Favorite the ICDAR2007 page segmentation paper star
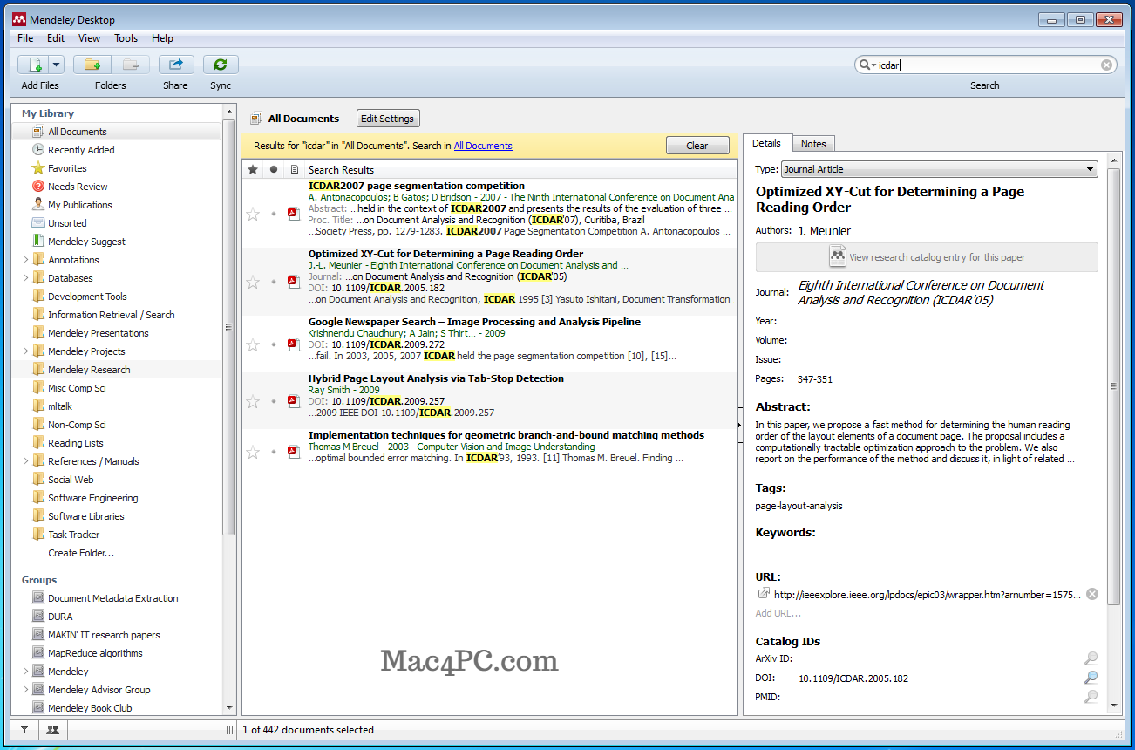This screenshot has height=750, width=1135. click(253, 214)
